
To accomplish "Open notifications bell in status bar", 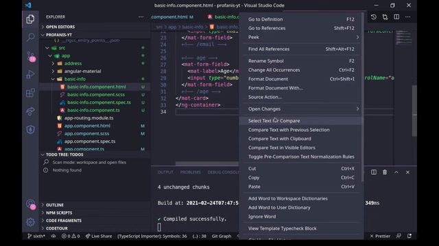I will [410, 236].
